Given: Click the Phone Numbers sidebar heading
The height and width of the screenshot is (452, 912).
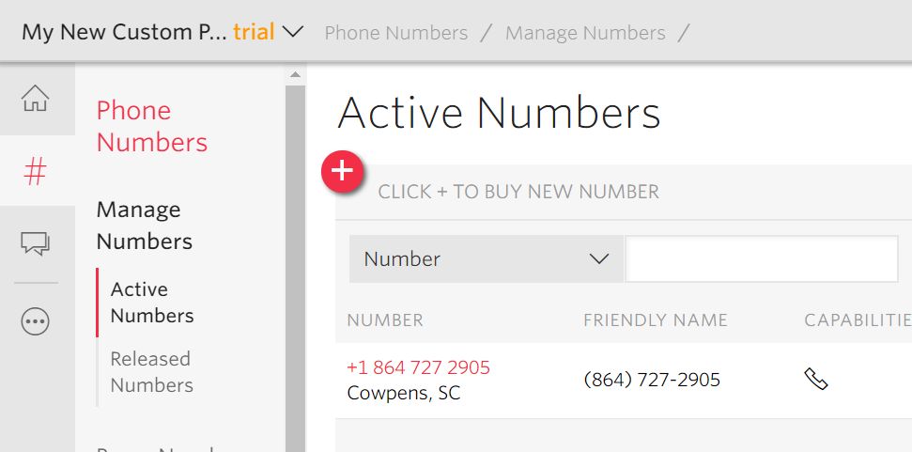Looking at the screenshot, I should coord(152,126).
